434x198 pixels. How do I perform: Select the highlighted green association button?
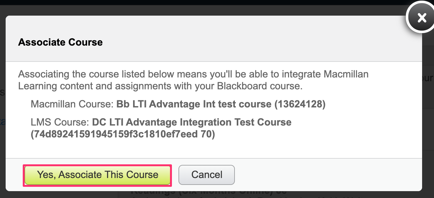97,175
